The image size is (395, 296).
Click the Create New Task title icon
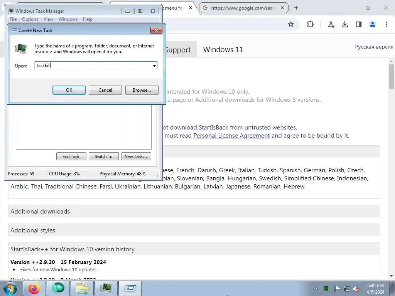14,30
